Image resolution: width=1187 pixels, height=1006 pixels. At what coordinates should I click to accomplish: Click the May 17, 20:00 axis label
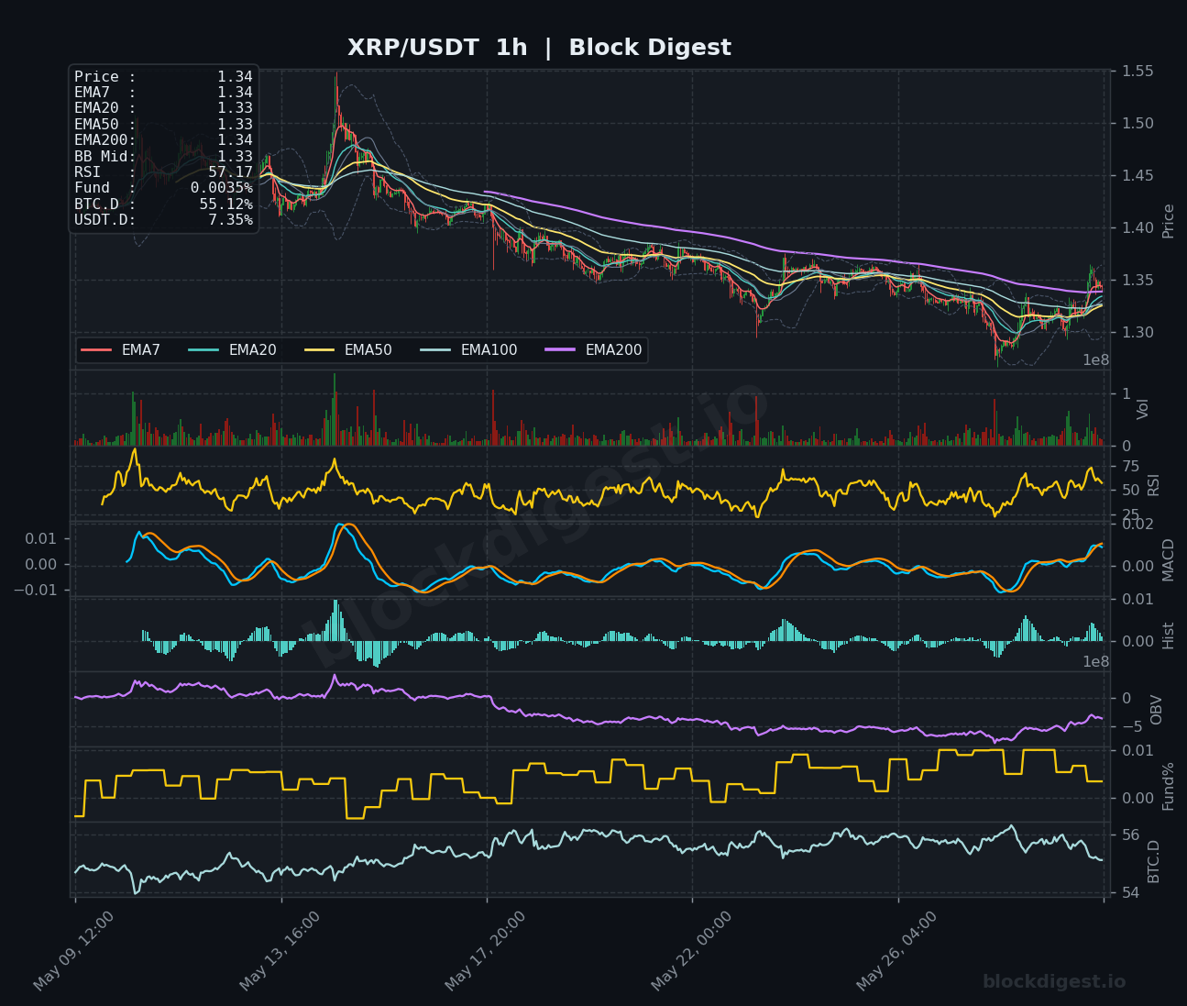pyautogui.click(x=486, y=950)
